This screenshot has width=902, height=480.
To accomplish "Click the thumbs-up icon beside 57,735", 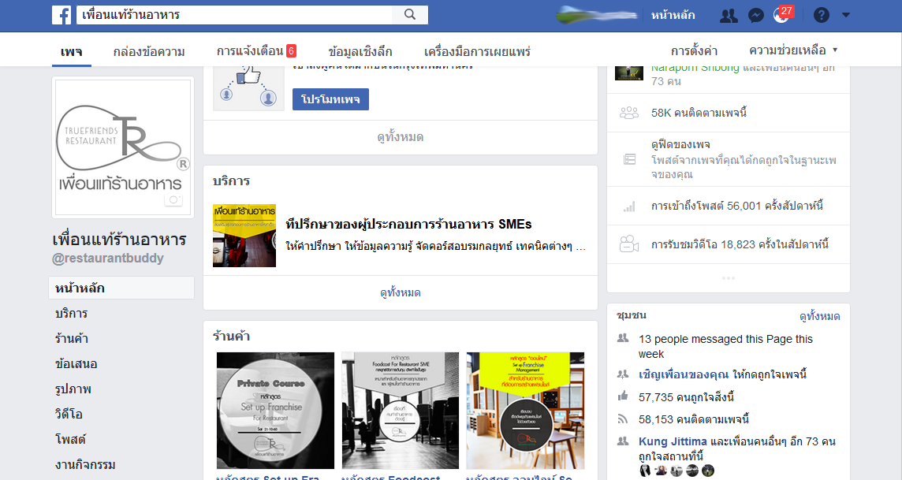I will click(x=622, y=396).
